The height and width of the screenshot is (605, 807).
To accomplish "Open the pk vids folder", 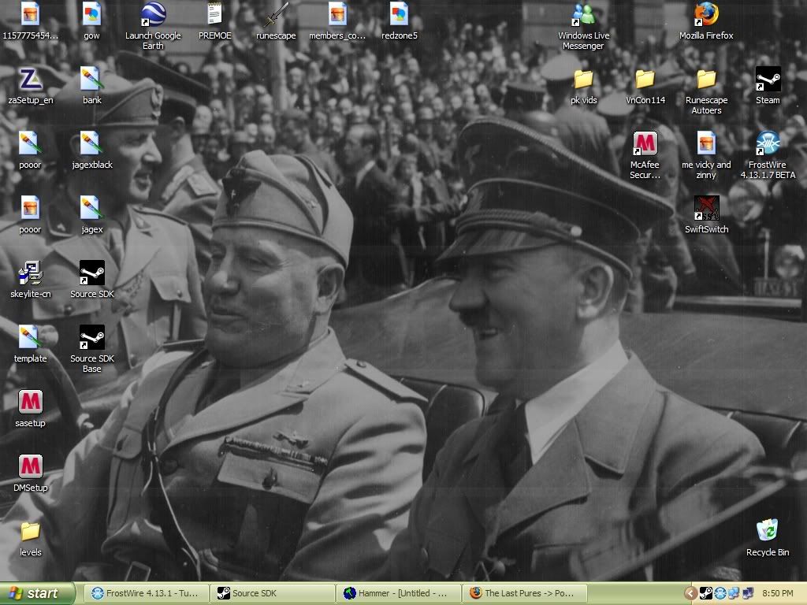I will point(583,79).
